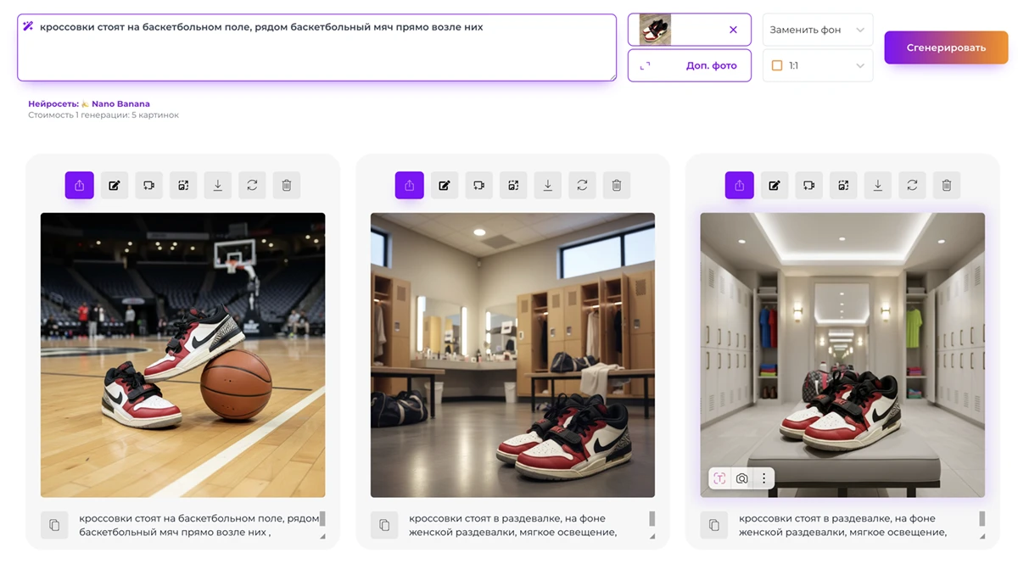Click the 'Доп. фото' button
The image size is (1018, 564).
point(689,65)
